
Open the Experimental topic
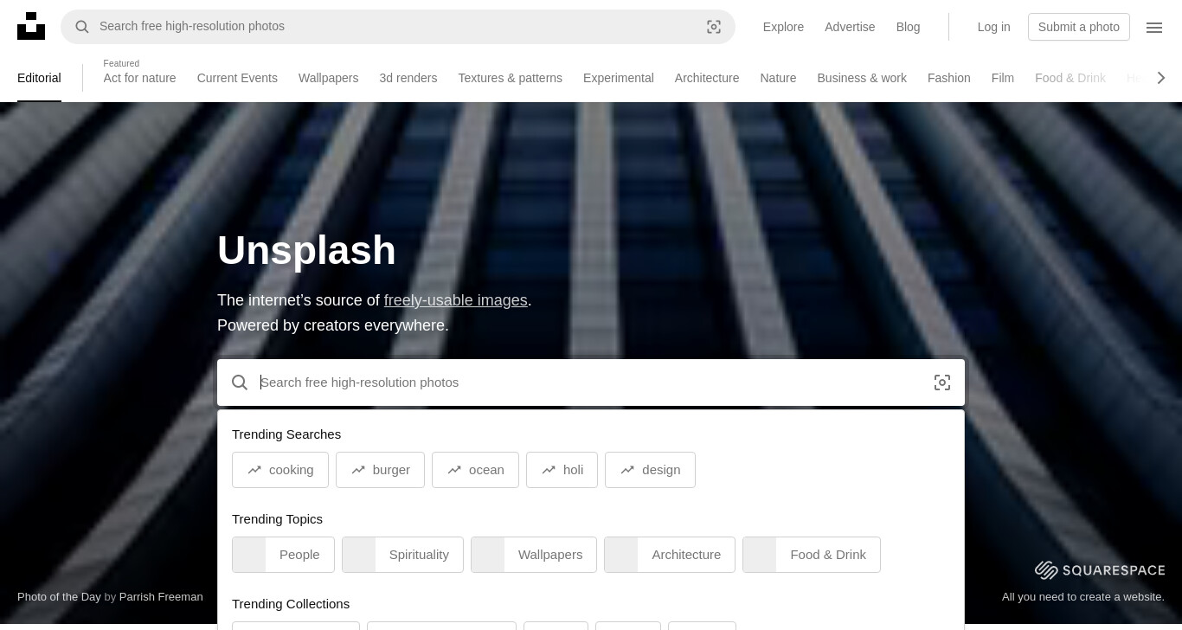point(618,78)
